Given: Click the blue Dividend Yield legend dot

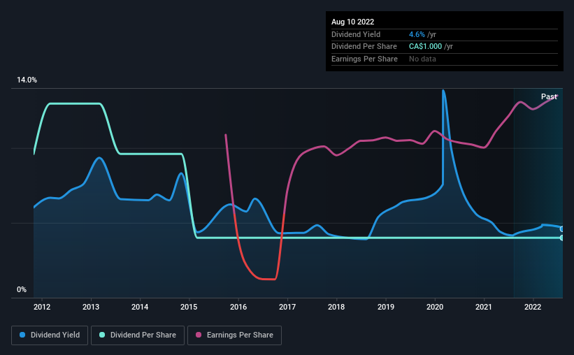Looking at the screenshot, I should (x=22, y=335).
